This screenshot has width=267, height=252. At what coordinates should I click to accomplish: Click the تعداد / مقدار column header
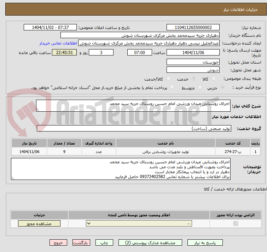(x=64, y=143)
